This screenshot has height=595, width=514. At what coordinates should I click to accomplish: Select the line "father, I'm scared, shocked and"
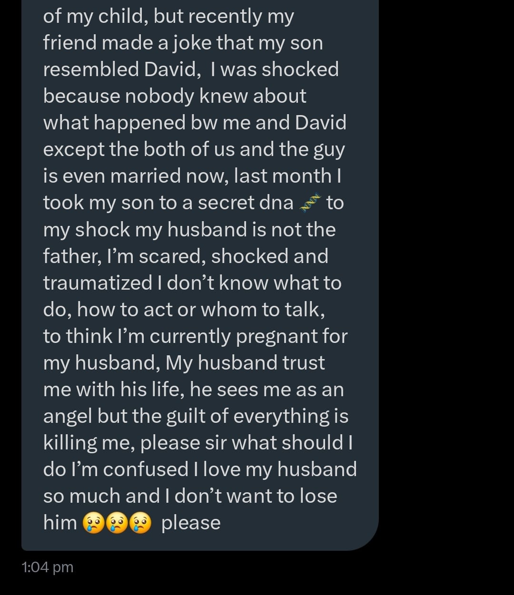(x=186, y=256)
